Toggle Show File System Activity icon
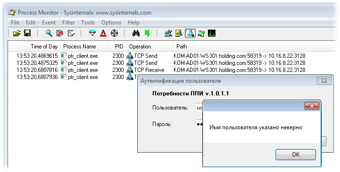340x172 pixels. (179, 33)
